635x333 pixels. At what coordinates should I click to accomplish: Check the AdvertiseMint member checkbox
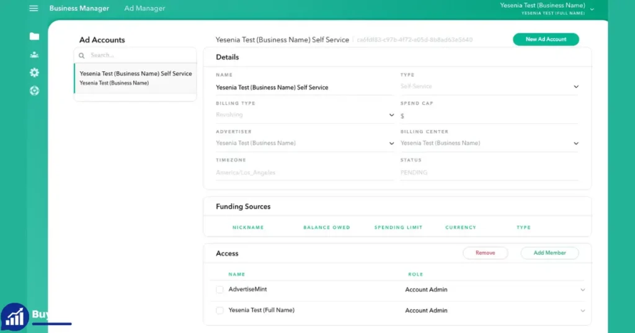tap(220, 289)
